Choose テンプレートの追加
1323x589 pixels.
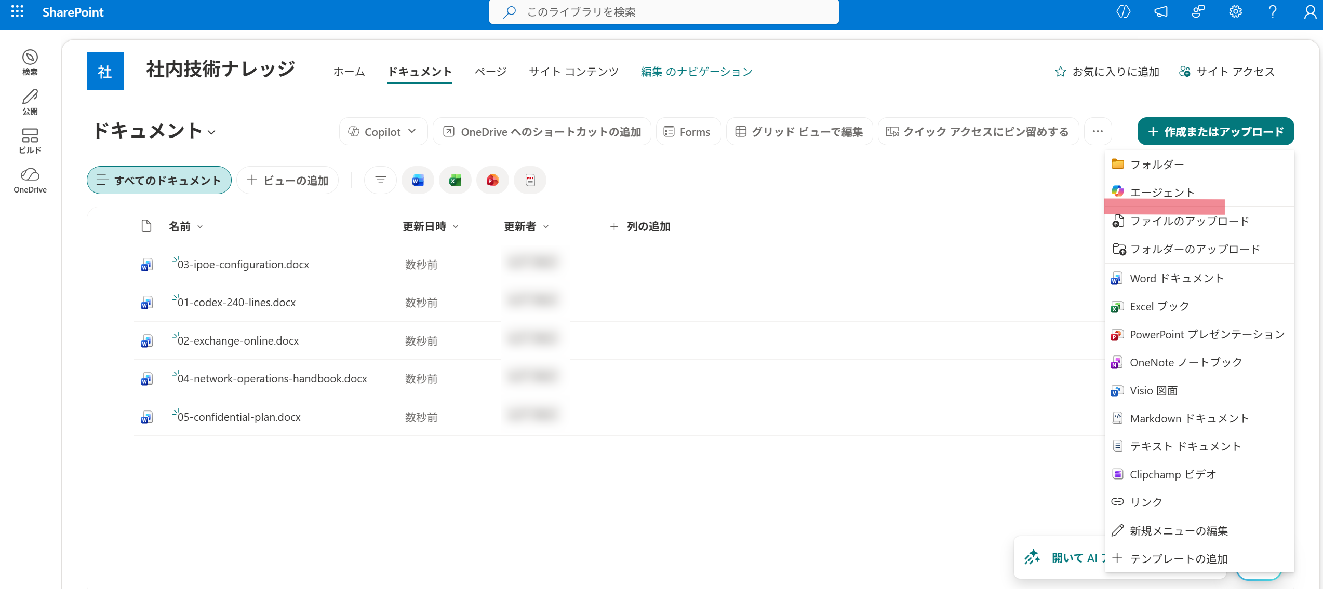(x=1199, y=559)
